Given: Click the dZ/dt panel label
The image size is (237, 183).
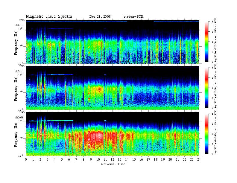Looking at the screenshot, I should [x=19, y=117].
